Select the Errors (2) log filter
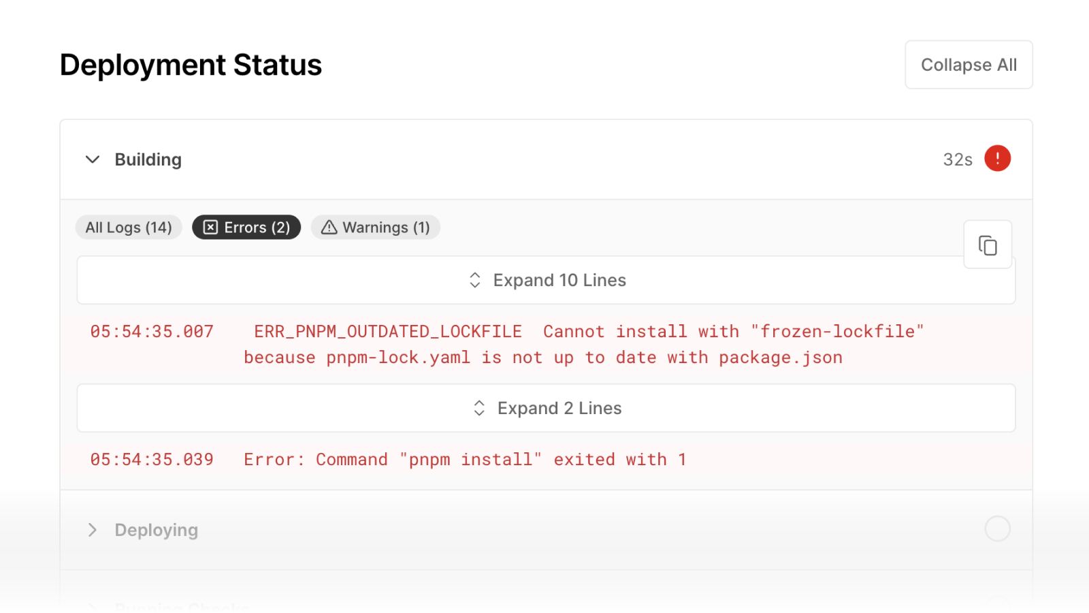1089x613 pixels. [x=246, y=227]
